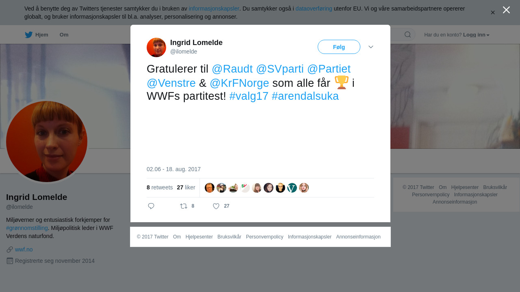View the 8 retweets list
520x292 pixels.
(160, 187)
